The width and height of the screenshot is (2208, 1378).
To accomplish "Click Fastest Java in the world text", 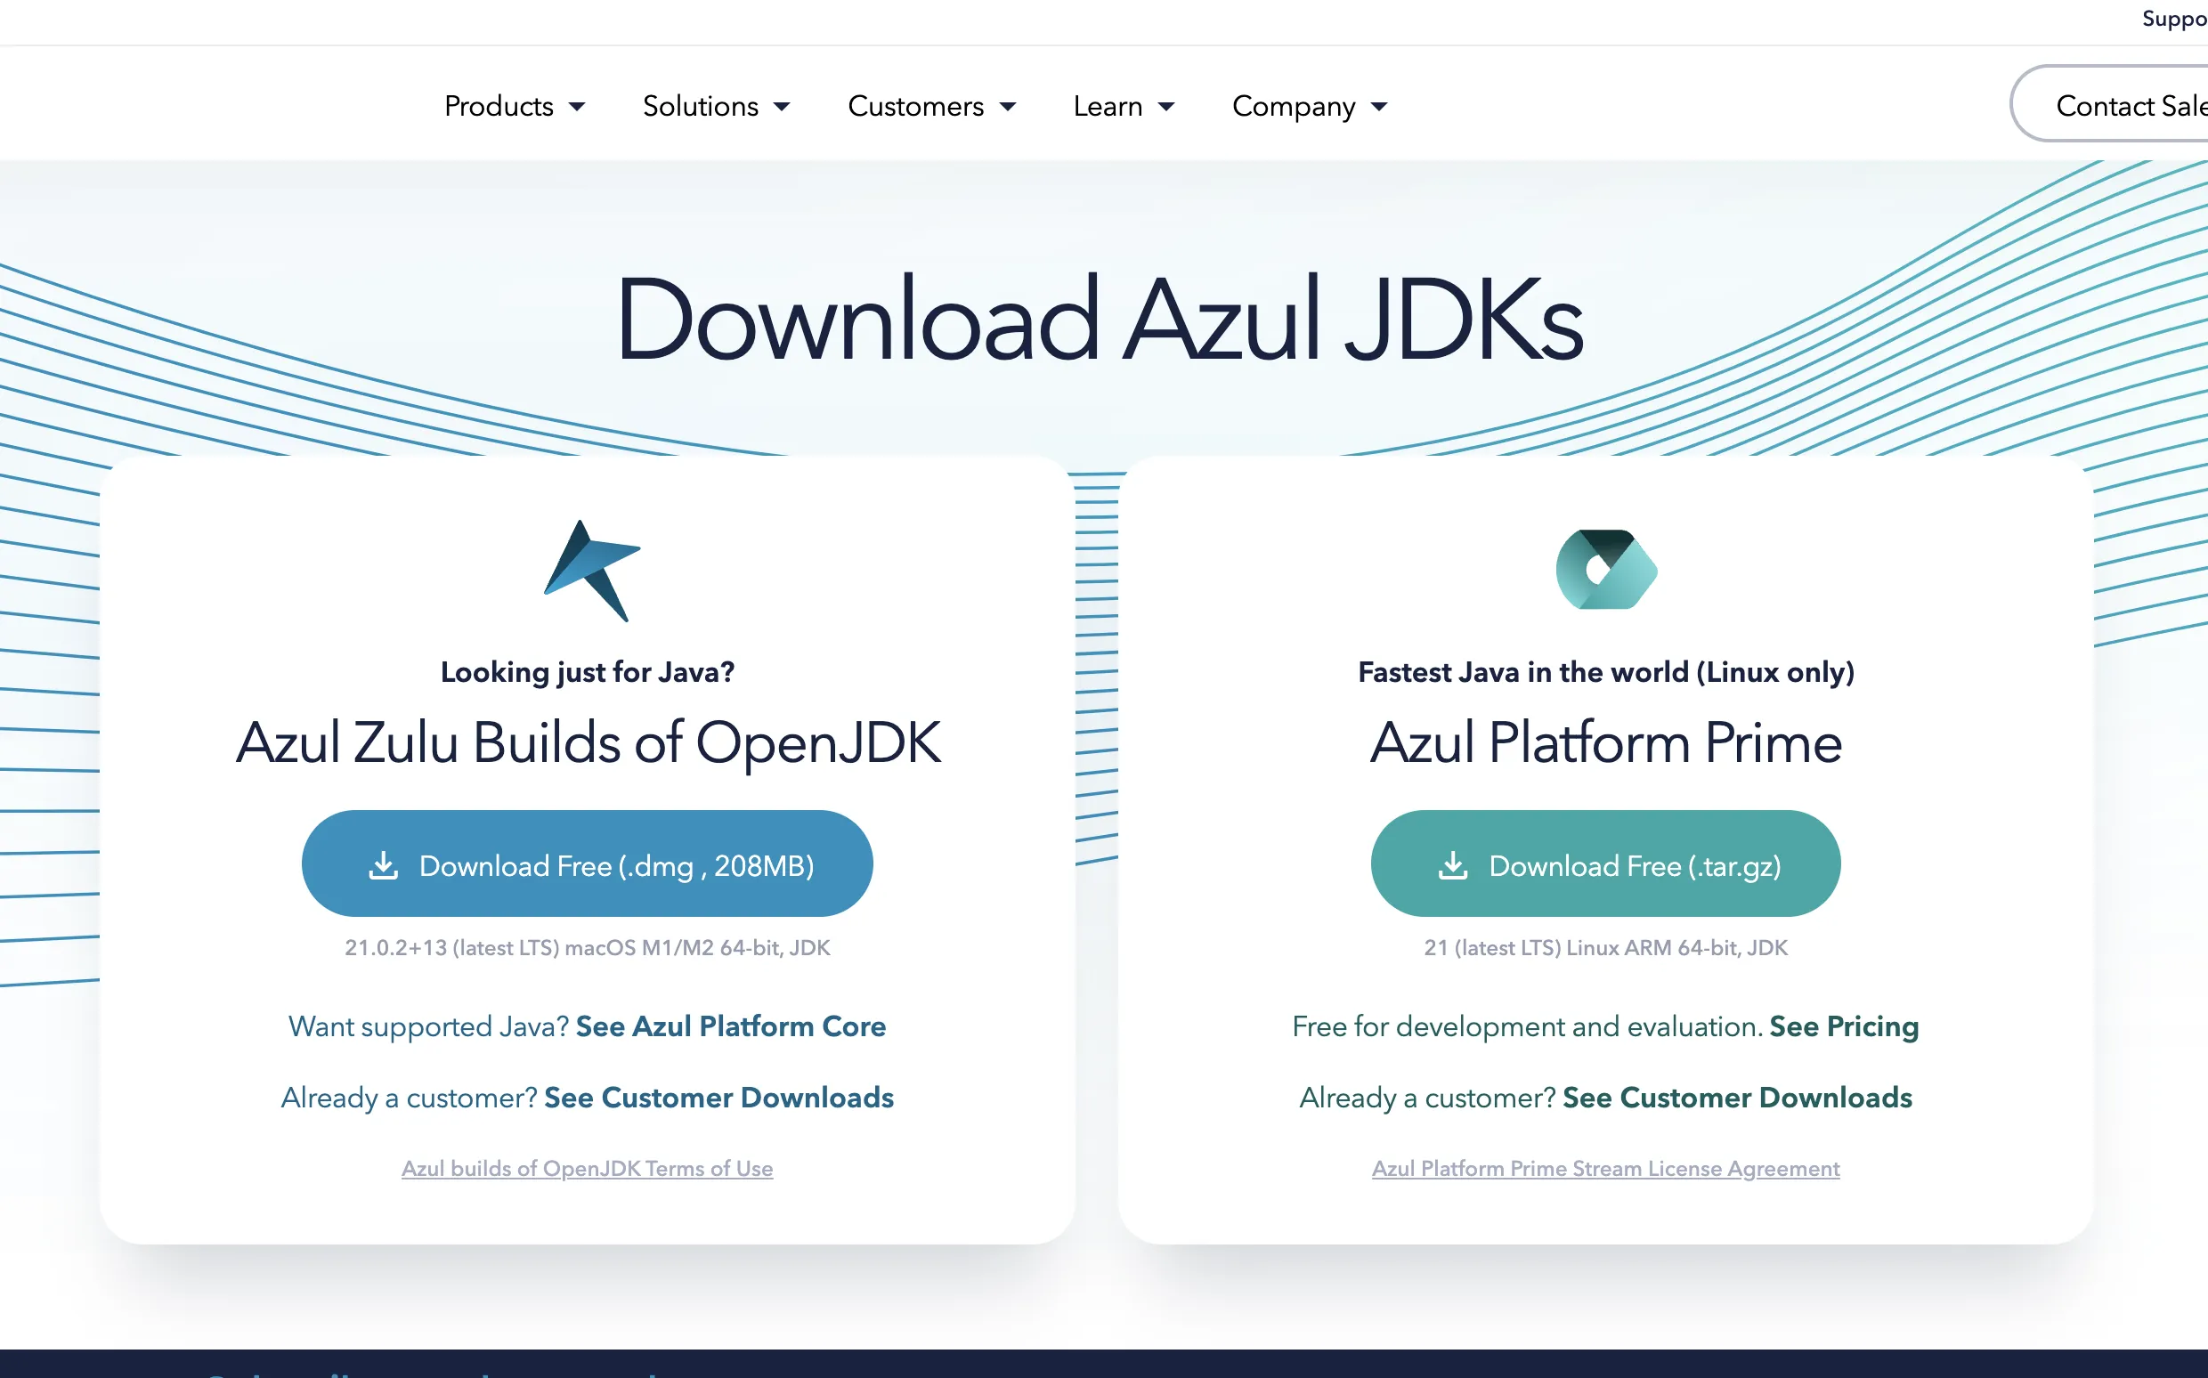I will (x=1606, y=673).
